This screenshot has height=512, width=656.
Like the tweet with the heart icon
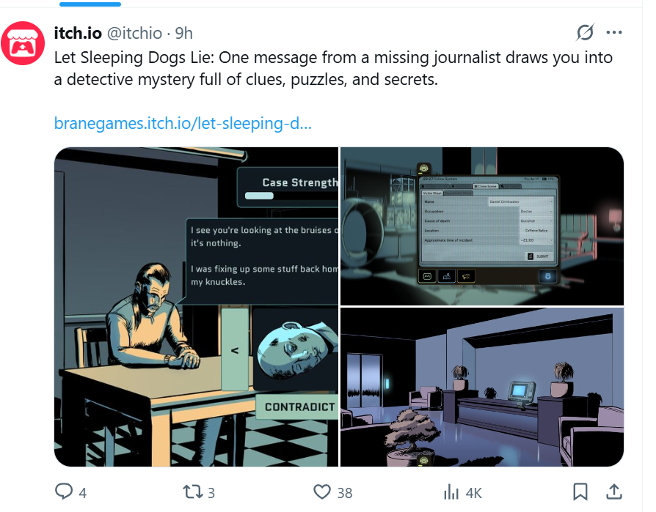[x=322, y=492]
